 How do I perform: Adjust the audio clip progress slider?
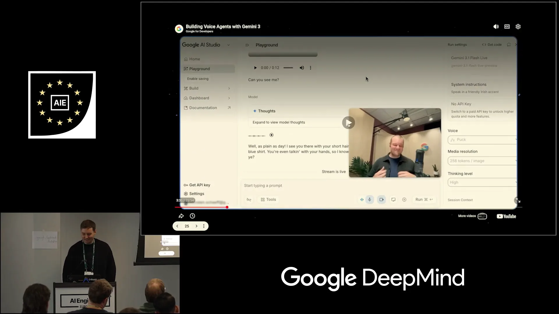pos(288,68)
